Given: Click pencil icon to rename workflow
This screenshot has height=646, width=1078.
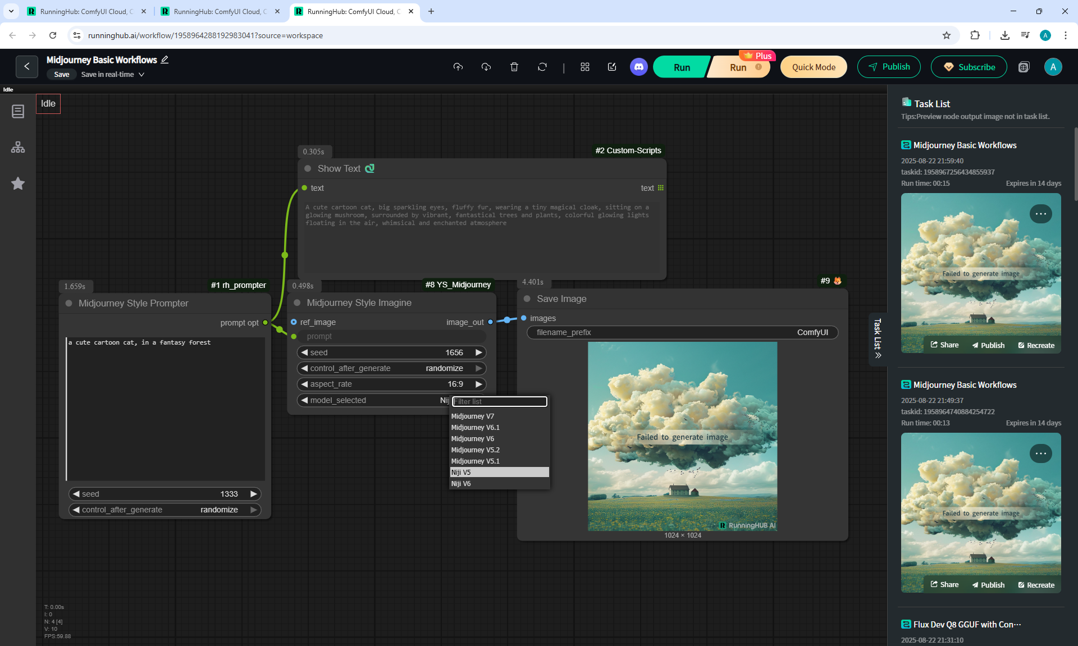Looking at the screenshot, I should click(165, 59).
